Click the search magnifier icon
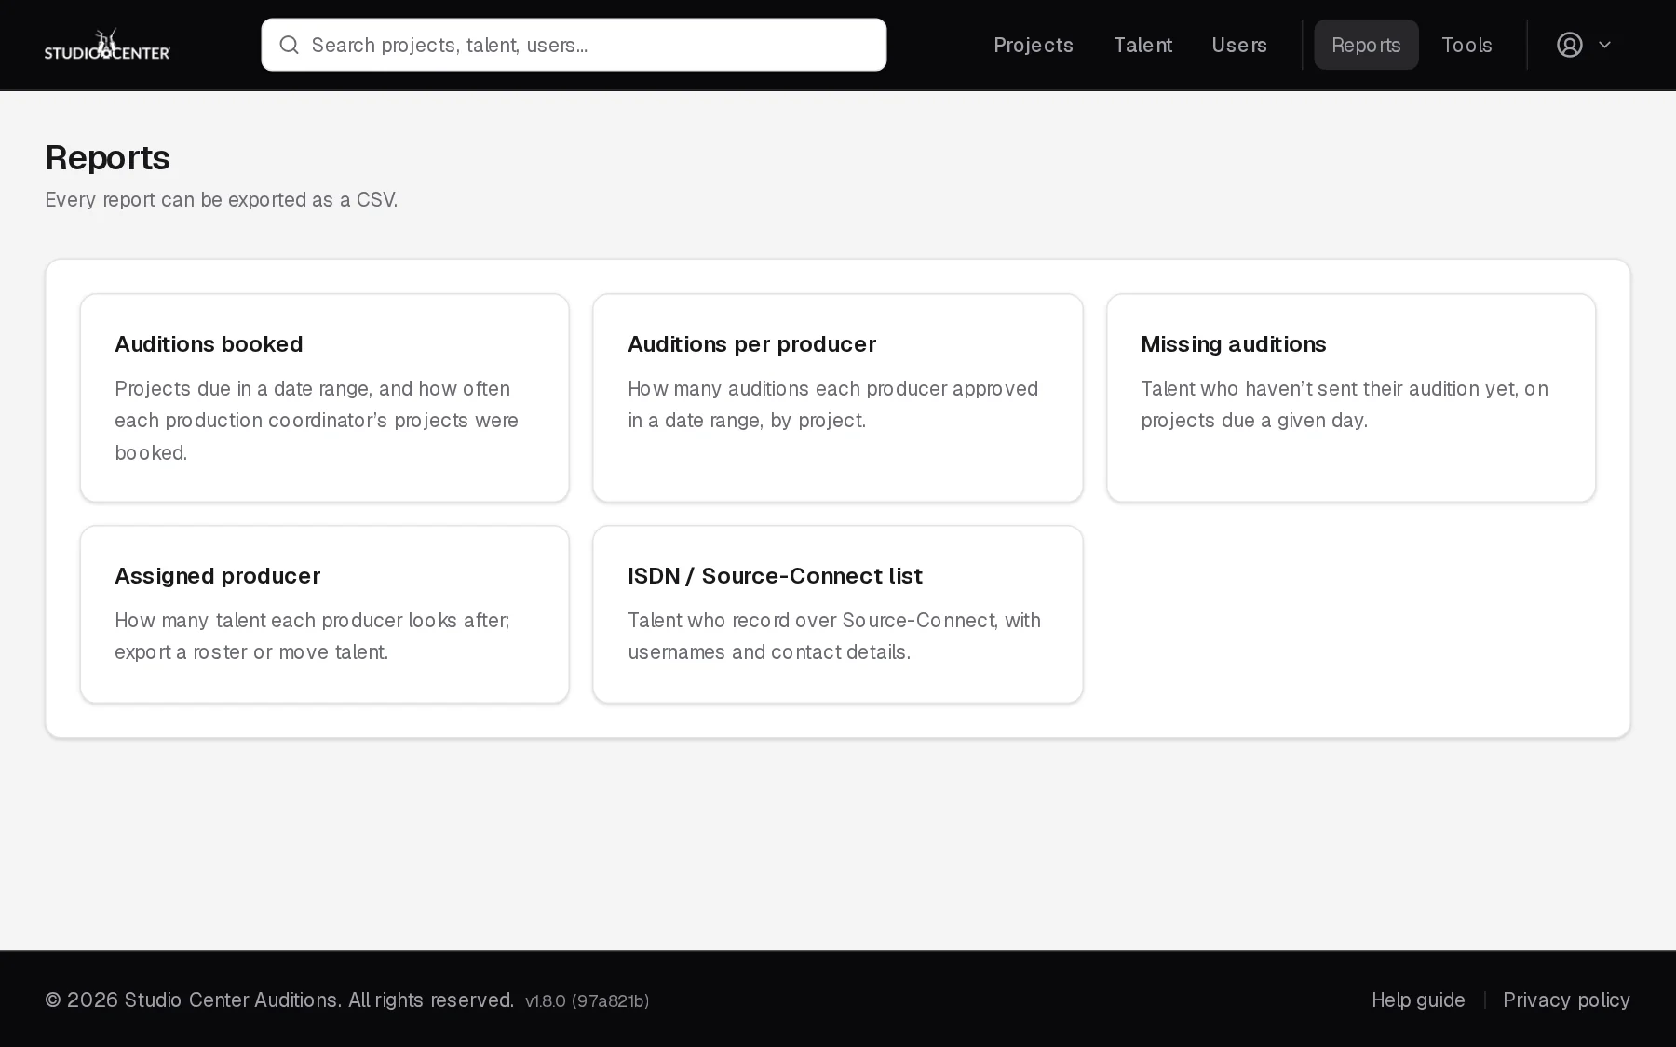The width and height of the screenshot is (1676, 1047). pyautogui.click(x=290, y=45)
